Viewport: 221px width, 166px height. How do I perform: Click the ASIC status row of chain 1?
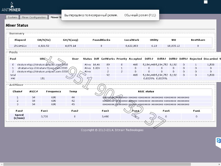coord(146,98)
